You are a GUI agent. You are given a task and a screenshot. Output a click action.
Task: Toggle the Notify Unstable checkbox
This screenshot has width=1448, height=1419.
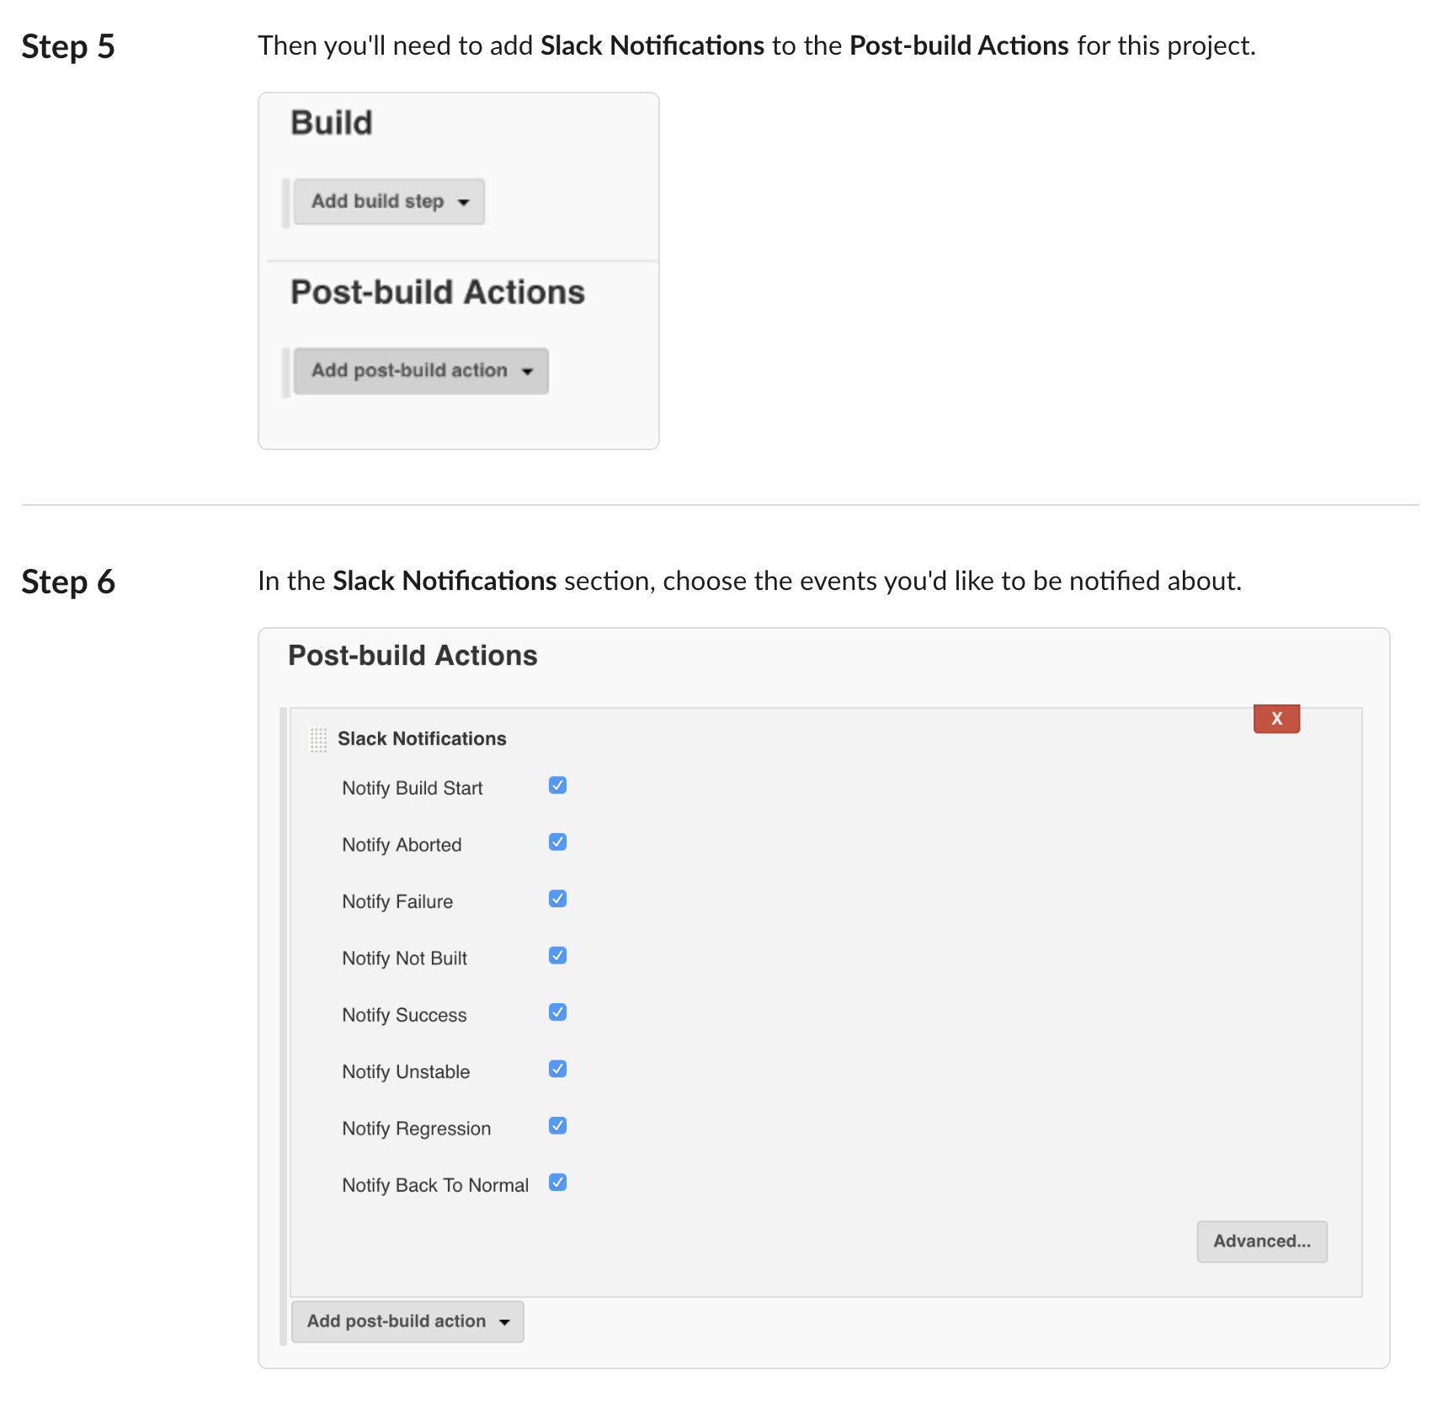557,1069
